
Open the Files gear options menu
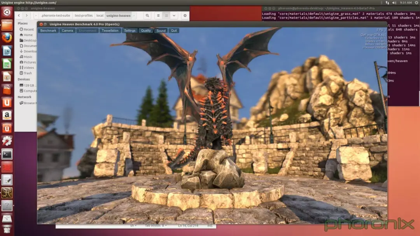(185, 16)
